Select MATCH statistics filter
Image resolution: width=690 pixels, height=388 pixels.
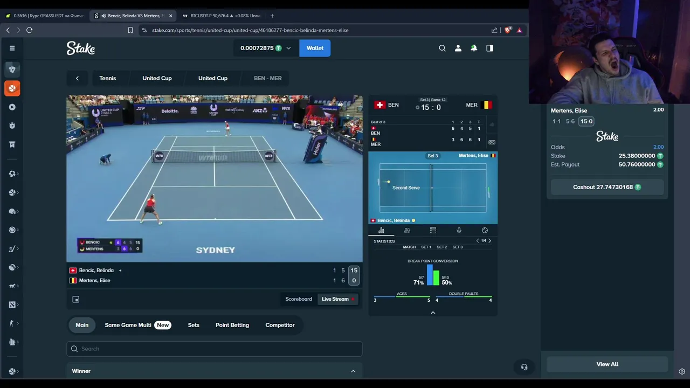tap(409, 247)
